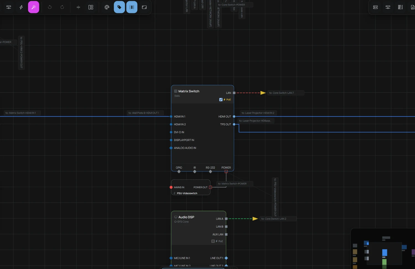Click the Matrix Switch LAN port
Screen dimensions: 415x269
coord(234,93)
